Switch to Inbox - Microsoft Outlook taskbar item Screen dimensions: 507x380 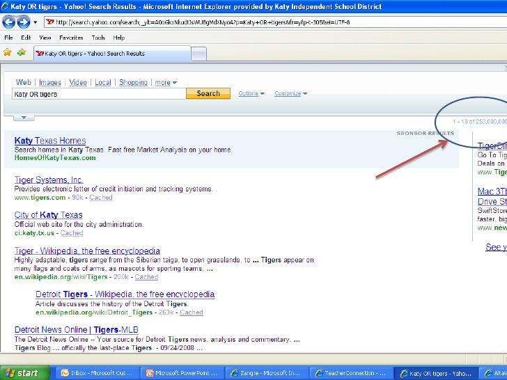click(x=98, y=373)
